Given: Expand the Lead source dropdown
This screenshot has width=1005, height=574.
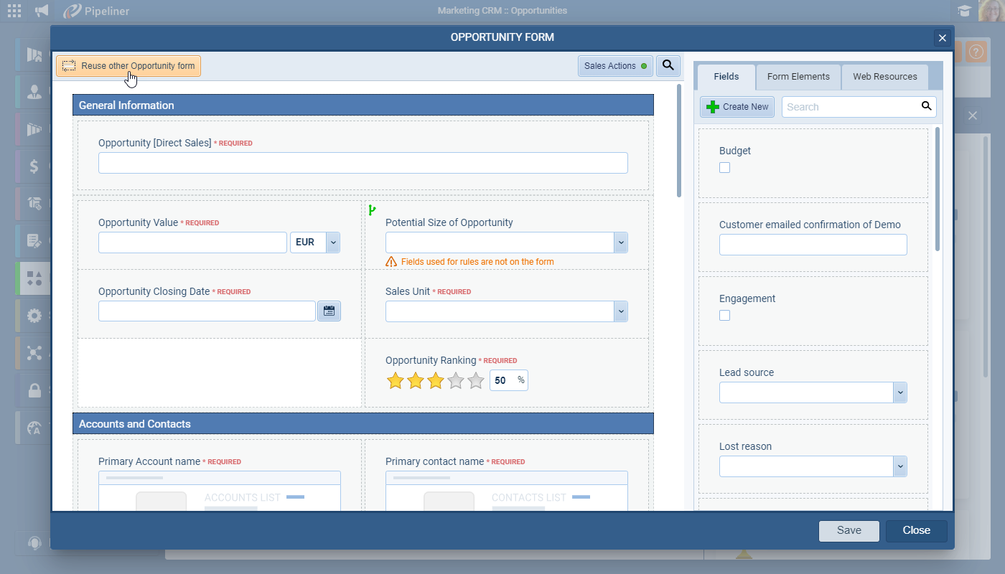Looking at the screenshot, I should click(x=899, y=392).
